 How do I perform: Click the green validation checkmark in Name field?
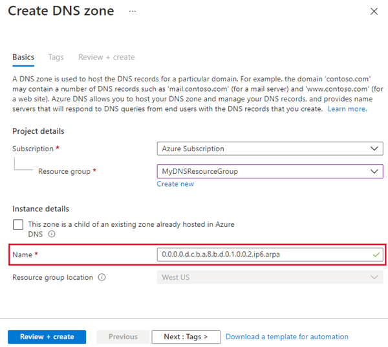click(376, 255)
